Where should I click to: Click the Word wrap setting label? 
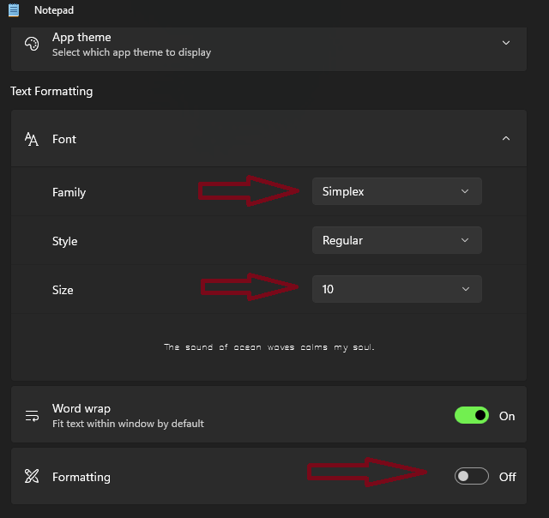coord(81,409)
